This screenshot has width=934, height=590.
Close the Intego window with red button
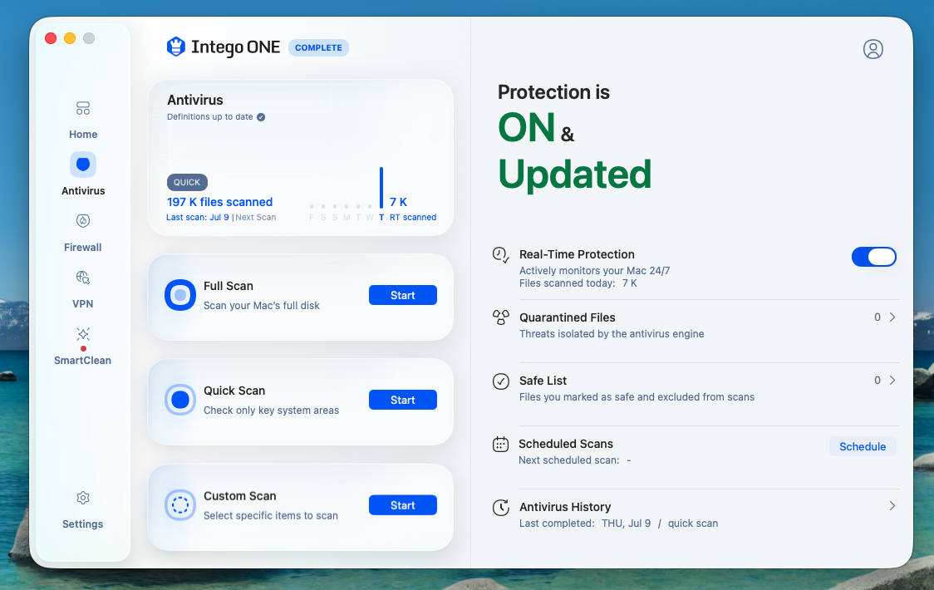tap(51, 38)
